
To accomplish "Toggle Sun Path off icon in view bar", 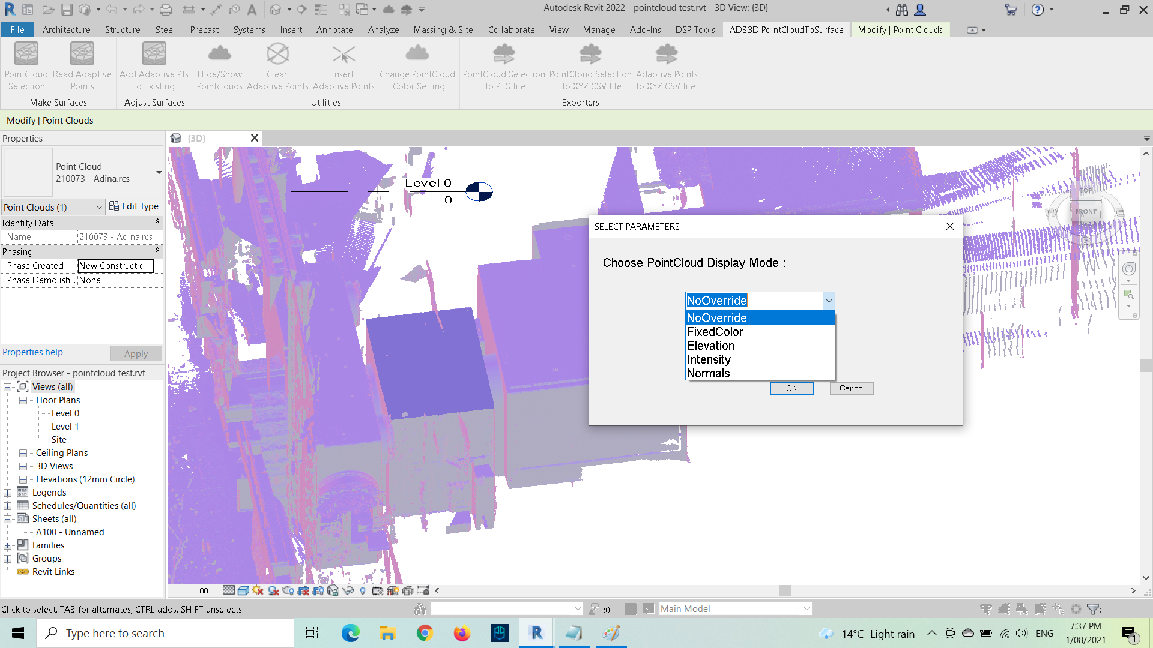I will coord(258,590).
